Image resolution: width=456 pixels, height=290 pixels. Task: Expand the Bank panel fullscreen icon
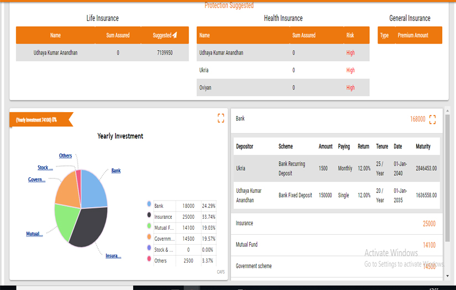tap(432, 119)
